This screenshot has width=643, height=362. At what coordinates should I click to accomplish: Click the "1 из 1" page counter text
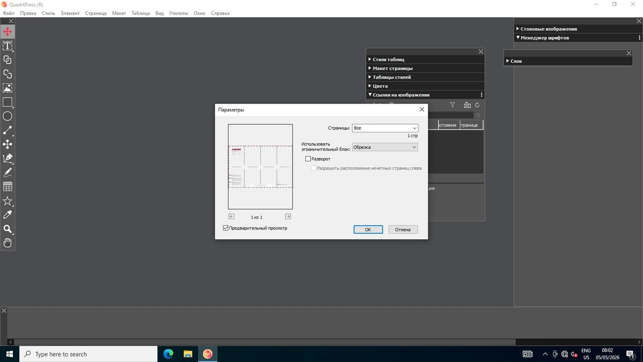pyautogui.click(x=257, y=217)
